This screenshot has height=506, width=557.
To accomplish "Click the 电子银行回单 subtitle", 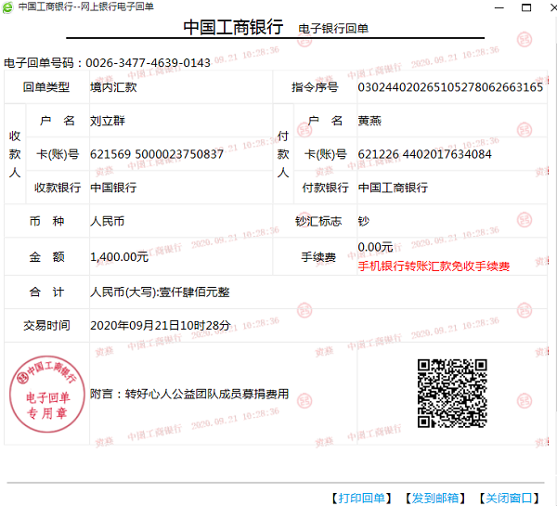I will [333, 29].
